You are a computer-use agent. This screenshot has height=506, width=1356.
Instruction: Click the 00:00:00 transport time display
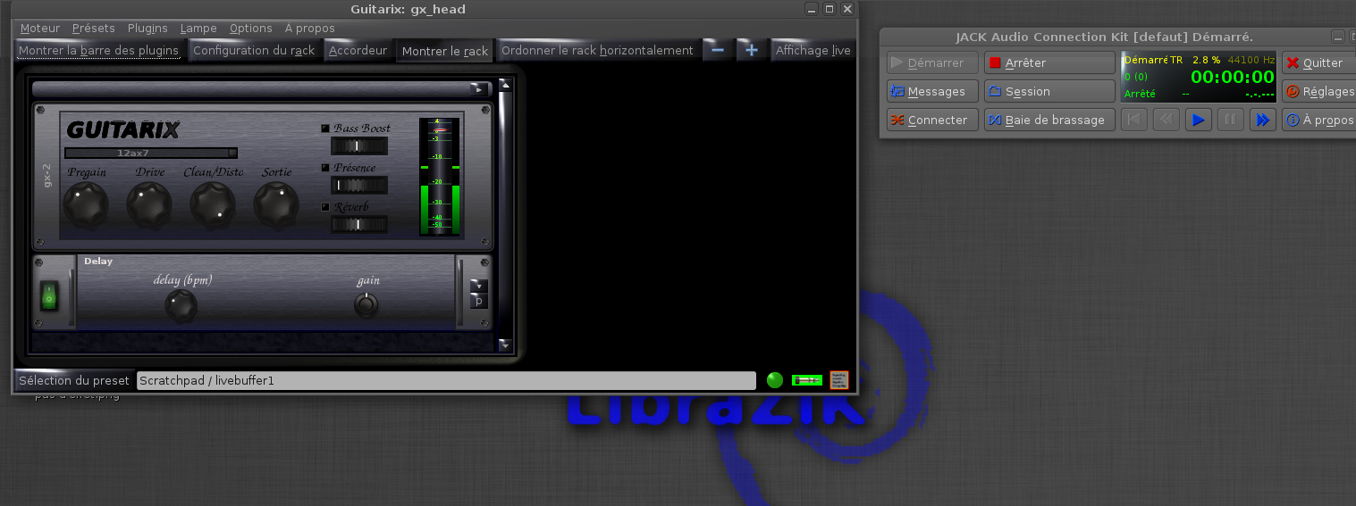coord(1232,77)
